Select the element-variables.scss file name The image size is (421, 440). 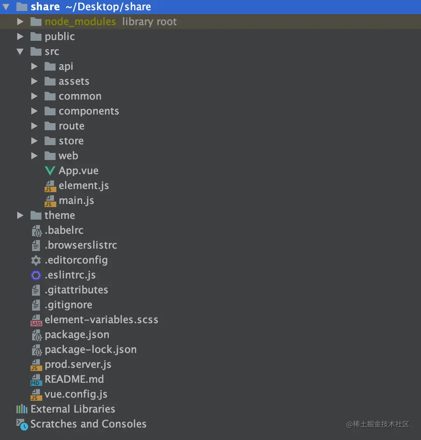click(x=101, y=320)
